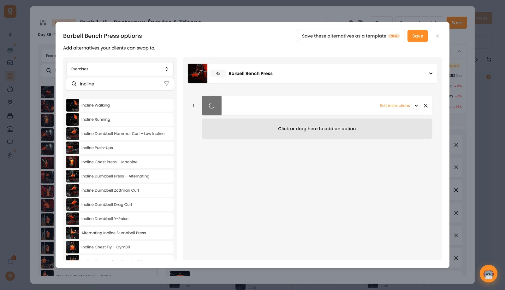The width and height of the screenshot is (505, 290).
Task: Expand the left sidebar with double chevron
Action: click(x=10, y=35)
